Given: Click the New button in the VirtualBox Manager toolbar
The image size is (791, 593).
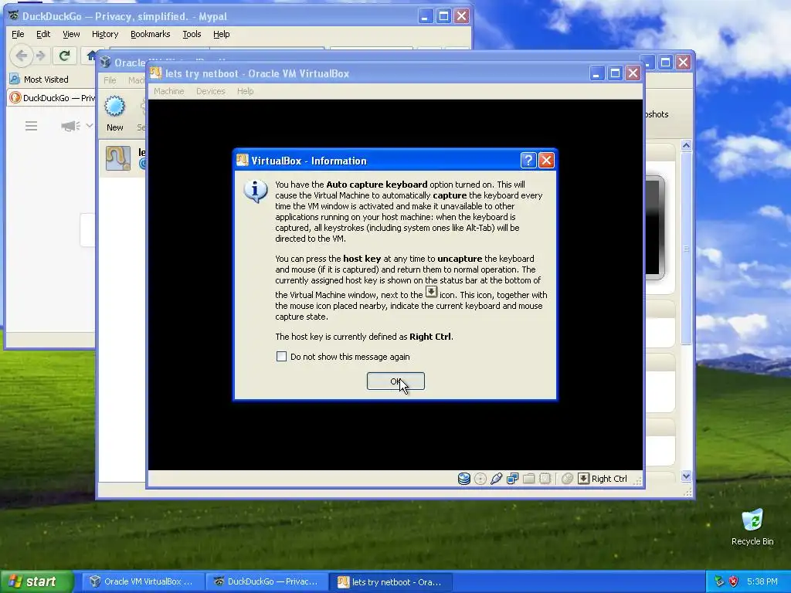Looking at the screenshot, I should [114, 114].
